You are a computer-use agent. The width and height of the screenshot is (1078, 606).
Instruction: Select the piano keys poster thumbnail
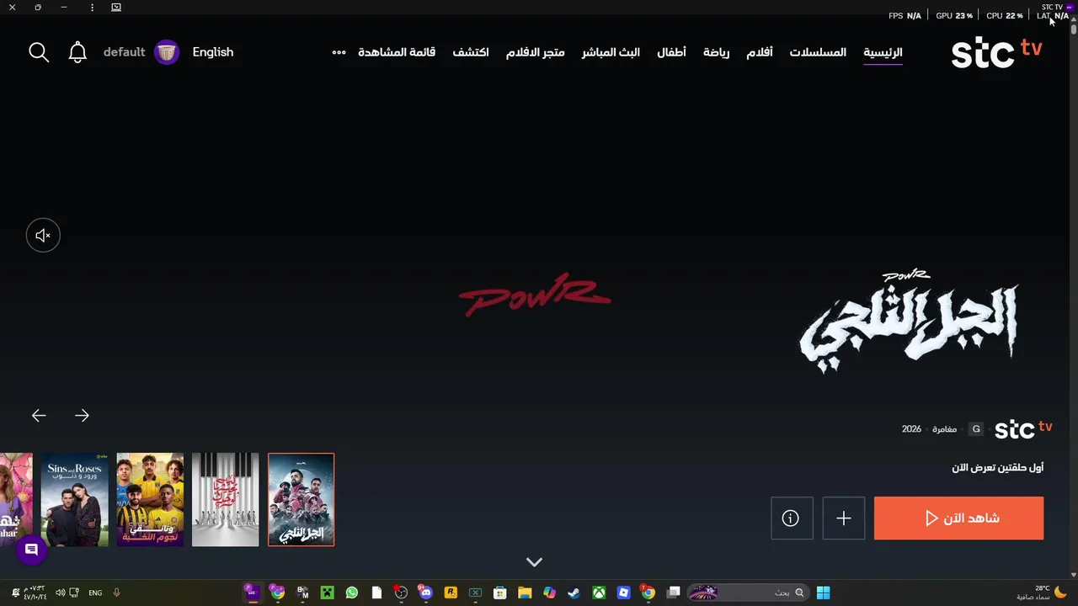(226, 500)
